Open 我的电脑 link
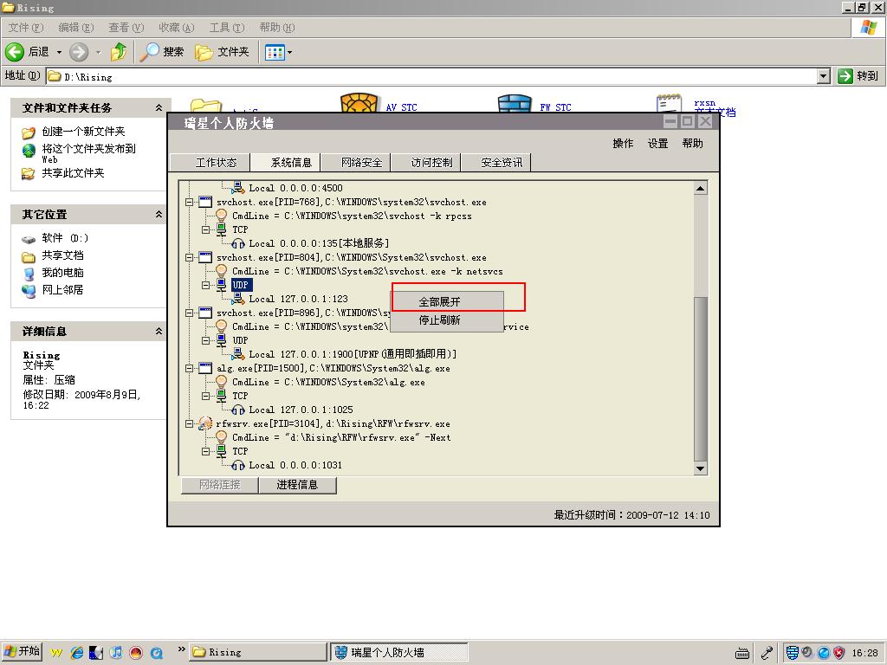The height and width of the screenshot is (665, 887). [62, 273]
